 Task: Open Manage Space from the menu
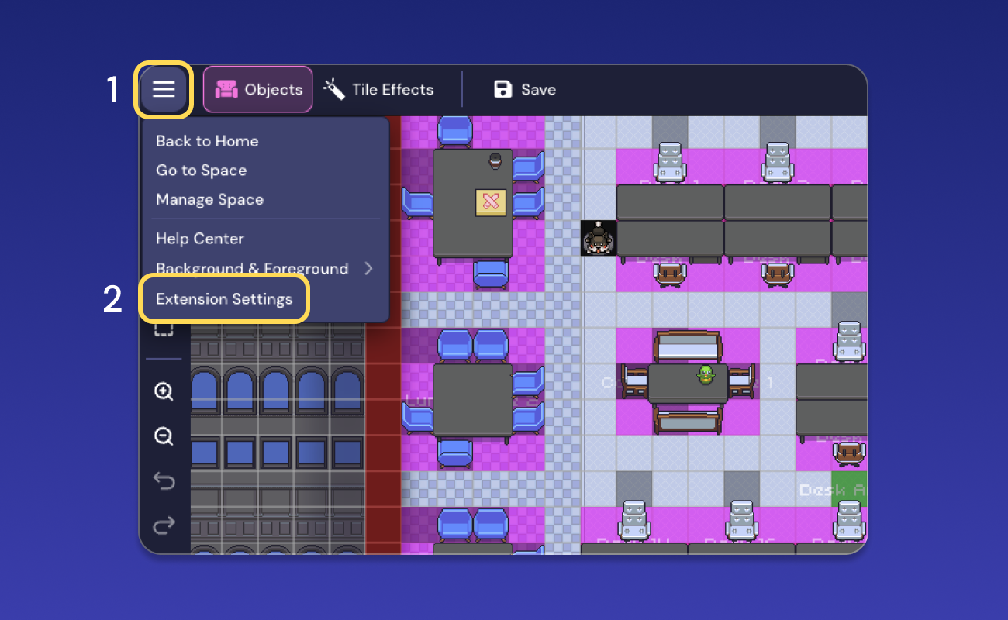coord(209,199)
